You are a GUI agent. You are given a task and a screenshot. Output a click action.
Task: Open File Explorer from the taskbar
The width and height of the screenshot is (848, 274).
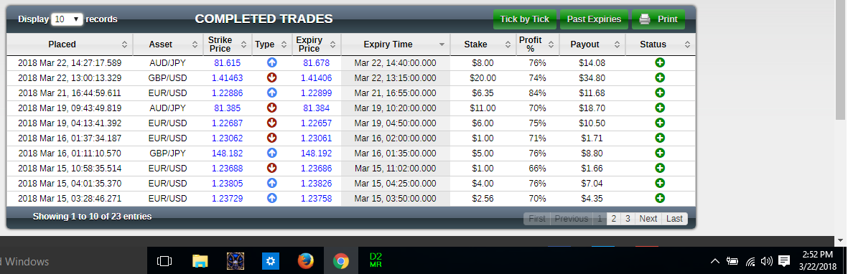(200, 262)
